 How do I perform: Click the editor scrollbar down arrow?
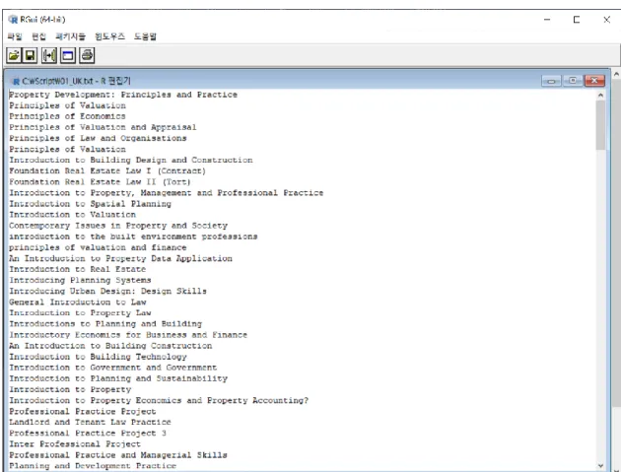click(x=601, y=466)
